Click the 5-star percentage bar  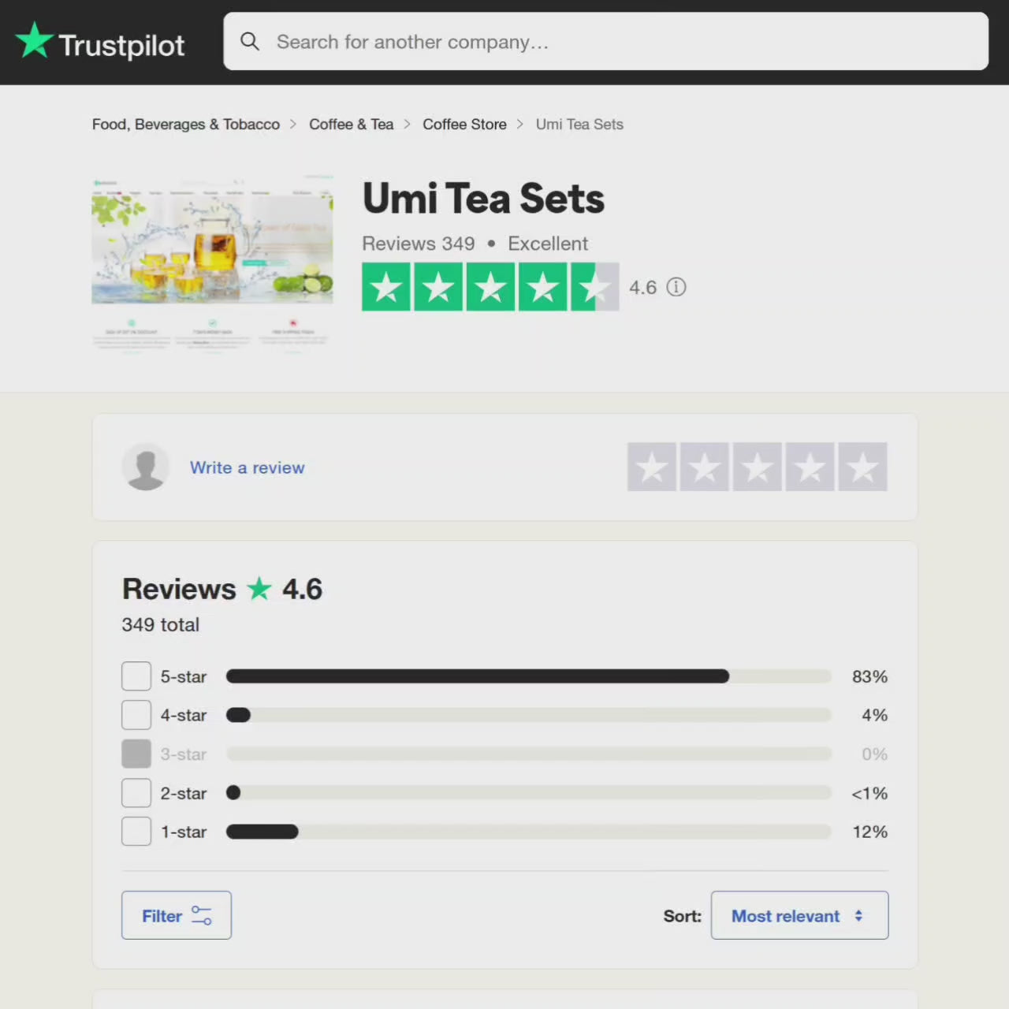point(529,676)
